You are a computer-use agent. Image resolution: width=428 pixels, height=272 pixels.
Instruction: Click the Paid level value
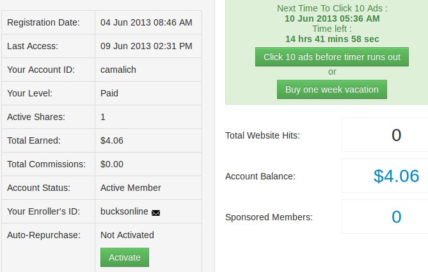[x=109, y=93]
